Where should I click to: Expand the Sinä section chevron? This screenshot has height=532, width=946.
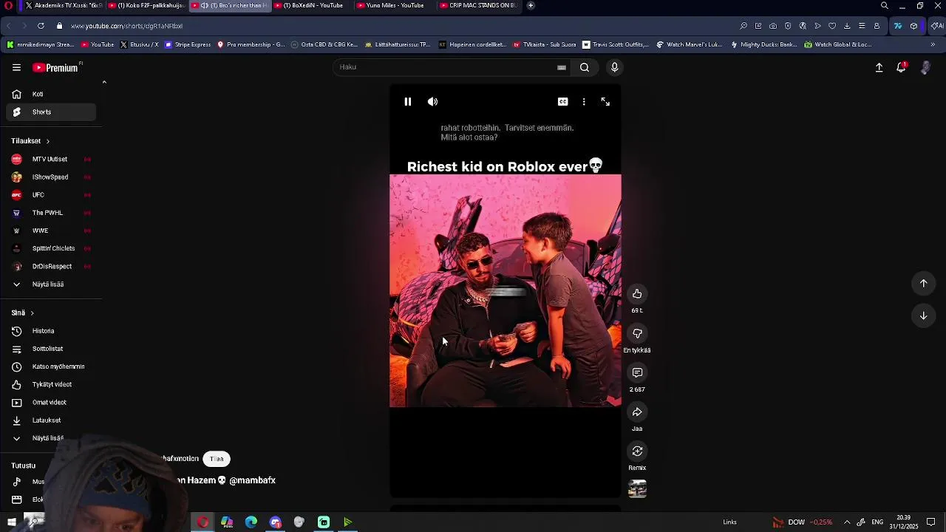pyautogui.click(x=32, y=313)
